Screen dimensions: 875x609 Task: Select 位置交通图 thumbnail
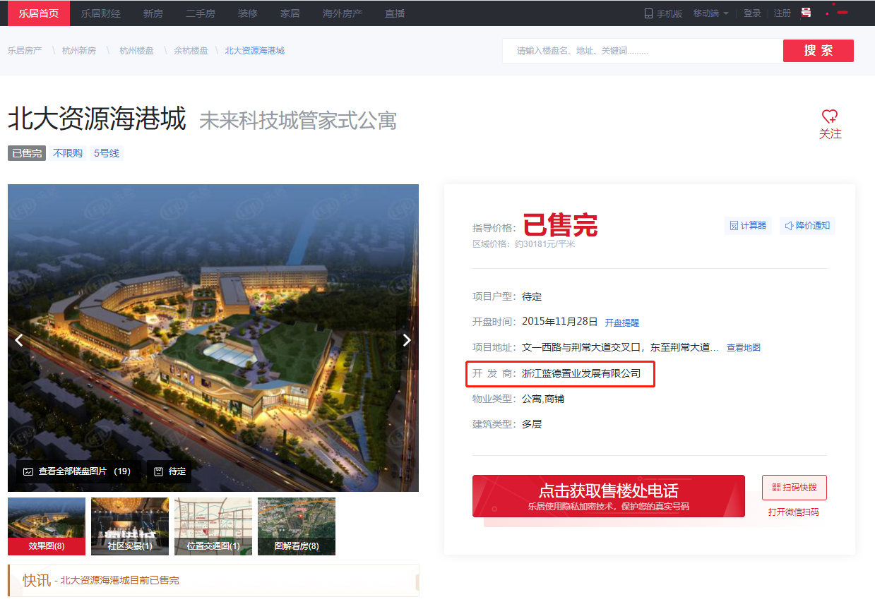[x=213, y=526]
